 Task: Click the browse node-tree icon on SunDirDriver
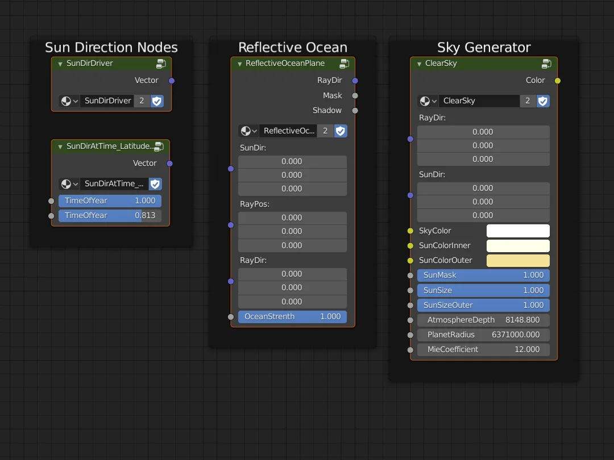pos(68,101)
